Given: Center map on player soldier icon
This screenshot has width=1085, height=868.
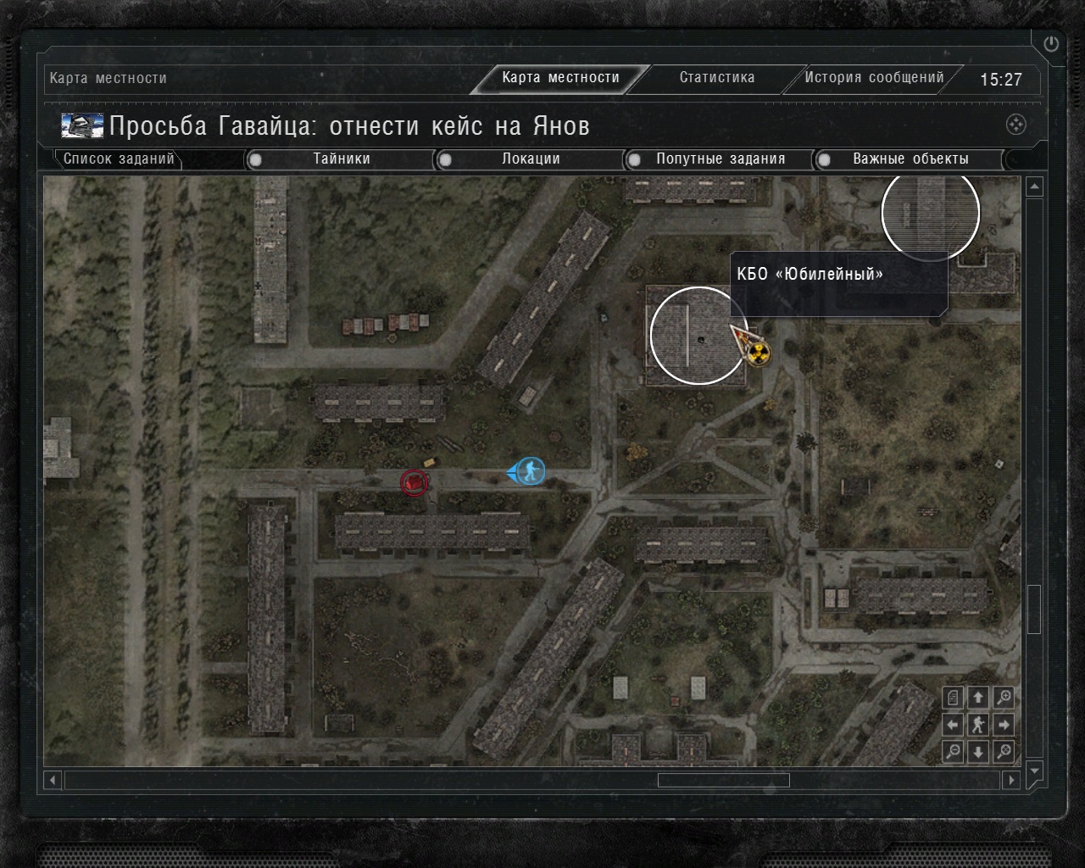Looking at the screenshot, I should point(978,725).
